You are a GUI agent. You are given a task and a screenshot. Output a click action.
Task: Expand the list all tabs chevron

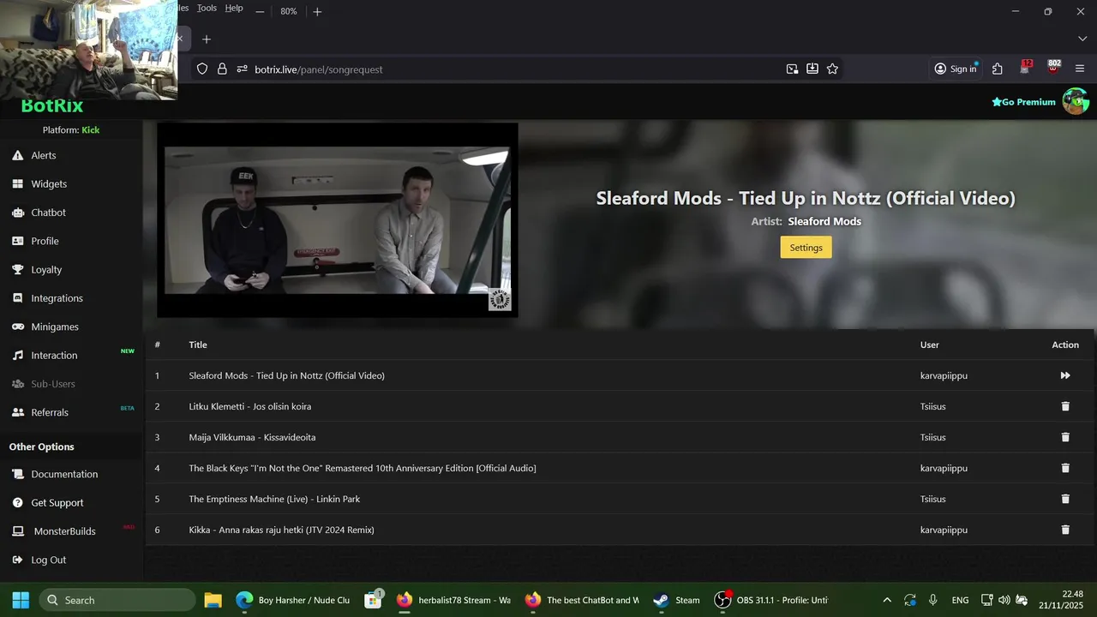1082,39
